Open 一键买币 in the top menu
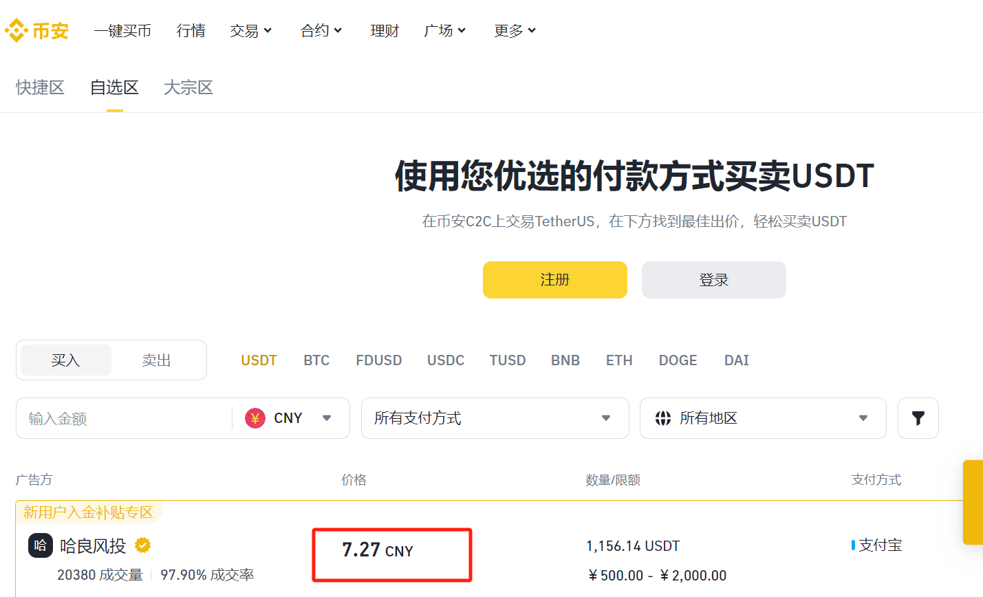This screenshot has height=597, width=983. coord(122,31)
